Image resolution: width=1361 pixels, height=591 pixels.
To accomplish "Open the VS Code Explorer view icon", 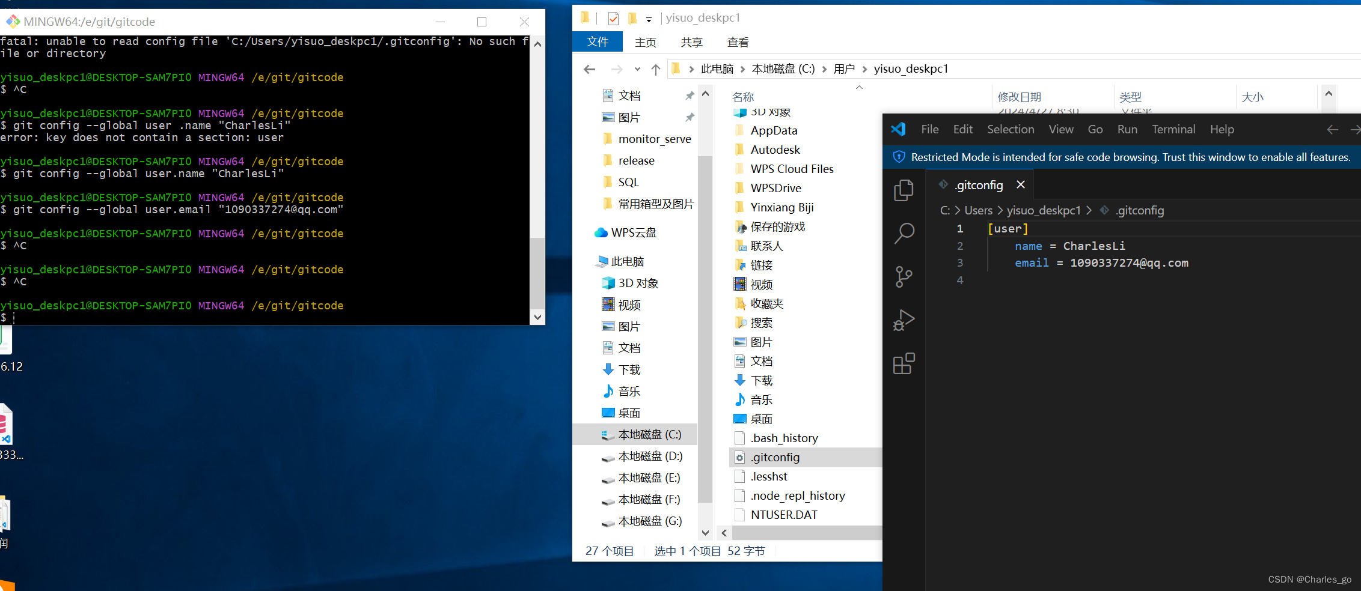I will (904, 191).
